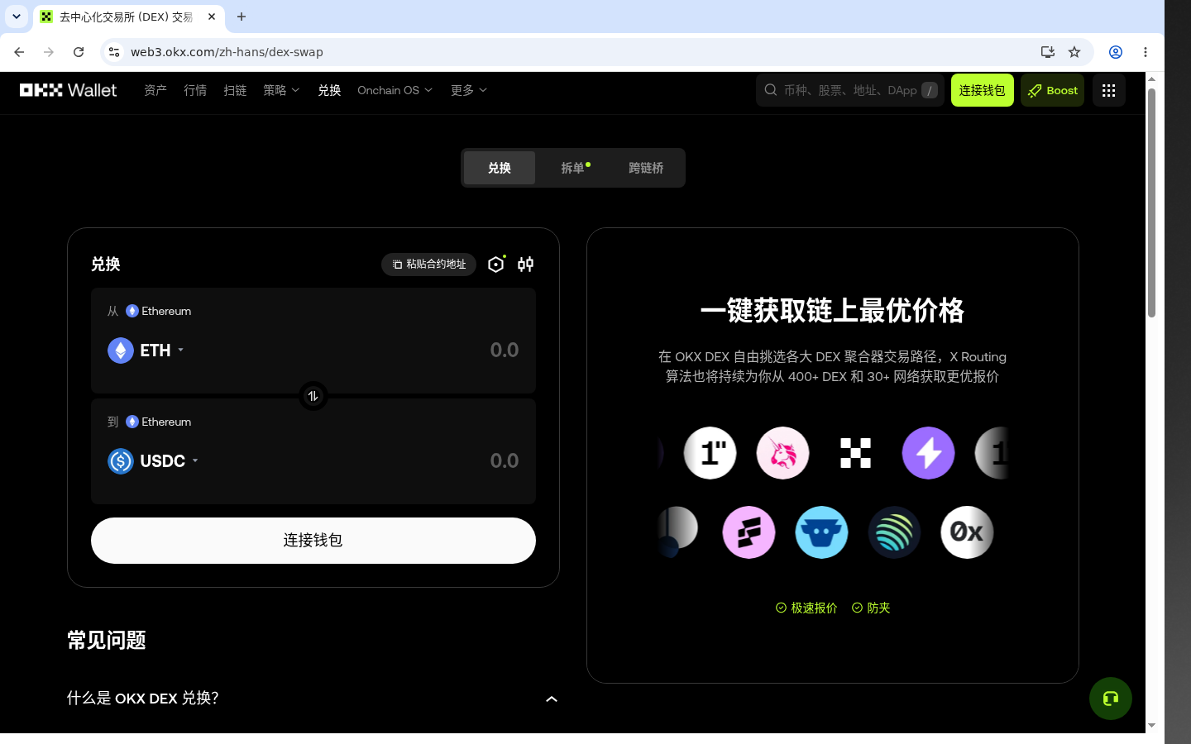Open a new browser tab
Screen dimensions: 1191x744
point(242,17)
